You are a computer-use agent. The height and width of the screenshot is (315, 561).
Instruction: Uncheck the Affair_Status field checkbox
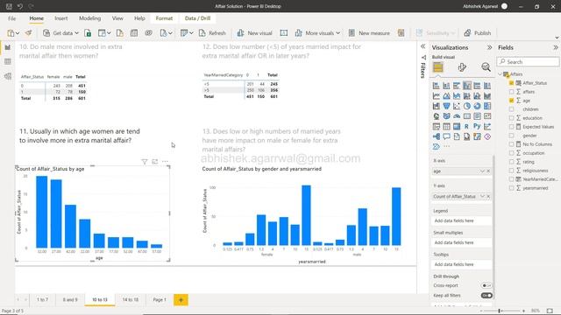511,83
